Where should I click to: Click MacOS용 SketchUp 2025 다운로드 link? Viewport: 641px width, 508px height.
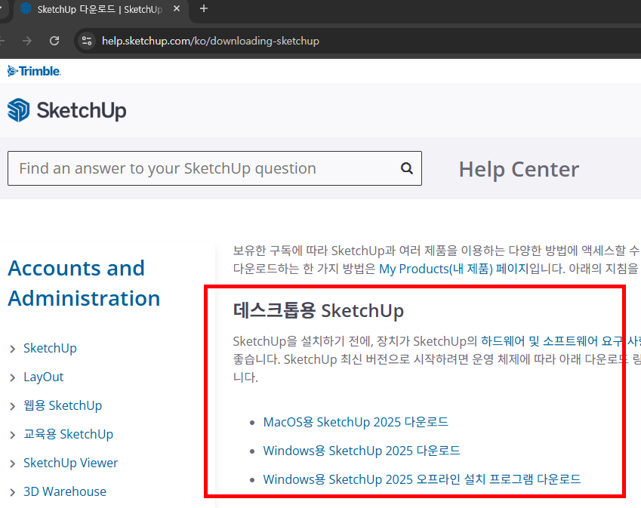[x=356, y=422]
